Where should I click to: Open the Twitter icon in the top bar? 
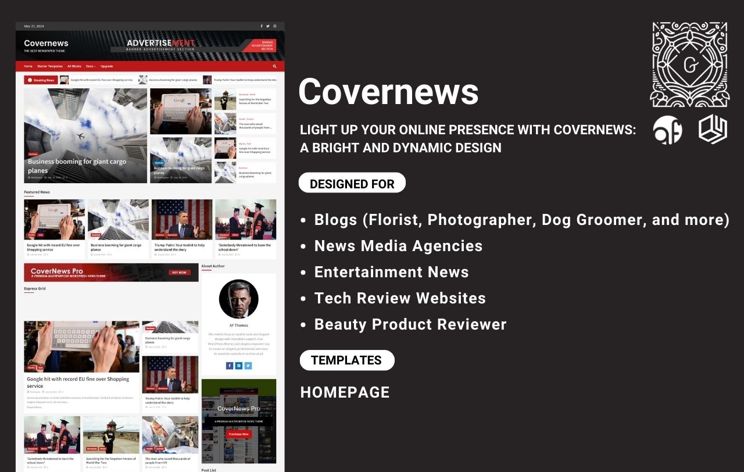pyautogui.click(x=268, y=26)
